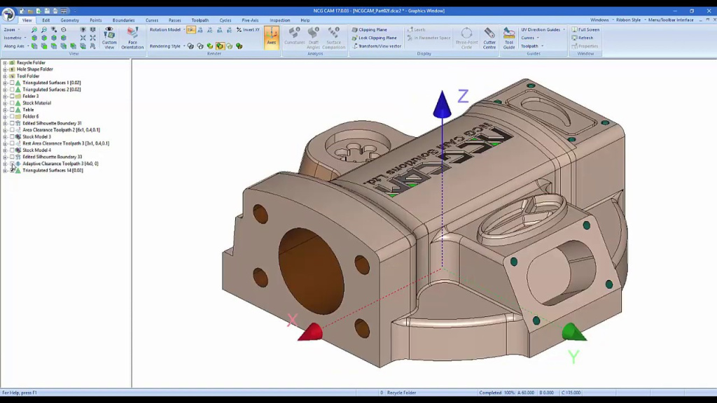Select Edited Silhouette Boundary 31 in tree
This screenshot has height=403, width=717.
pos(52,123)
